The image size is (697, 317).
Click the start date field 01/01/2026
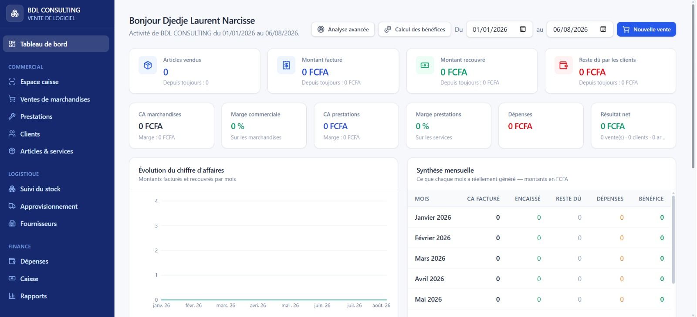click(500, 29)
